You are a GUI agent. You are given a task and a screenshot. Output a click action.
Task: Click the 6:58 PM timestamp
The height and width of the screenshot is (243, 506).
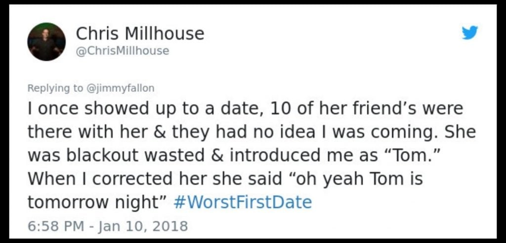54,226
